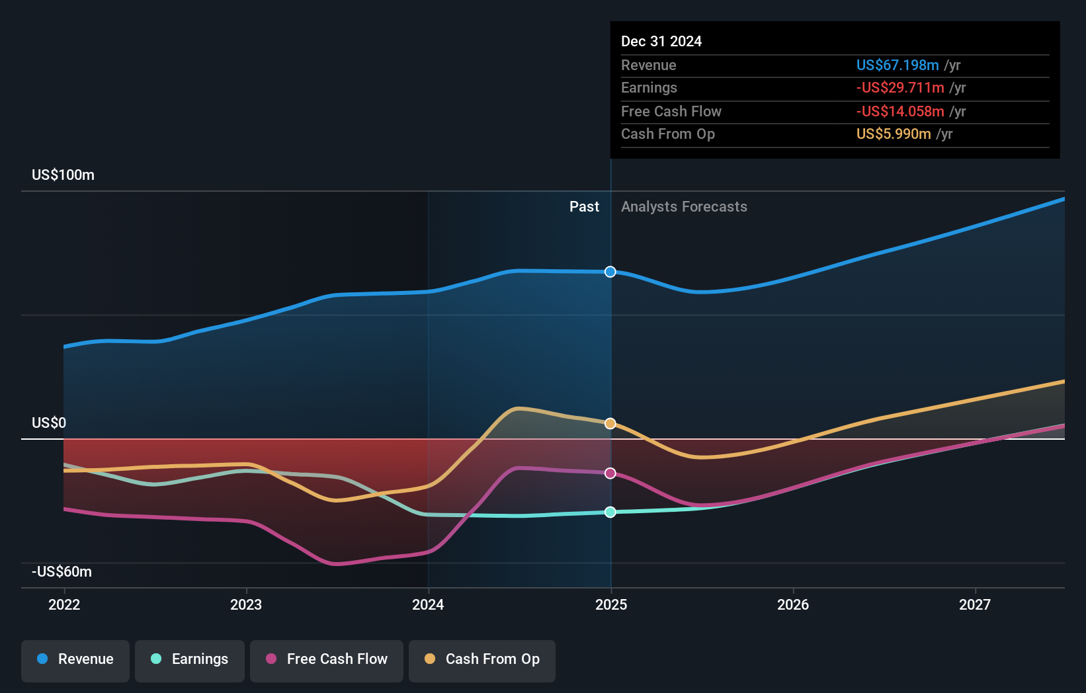Toggle the Cash From Op series visibility
1086x693 pixels.
(x=482, y=659)
